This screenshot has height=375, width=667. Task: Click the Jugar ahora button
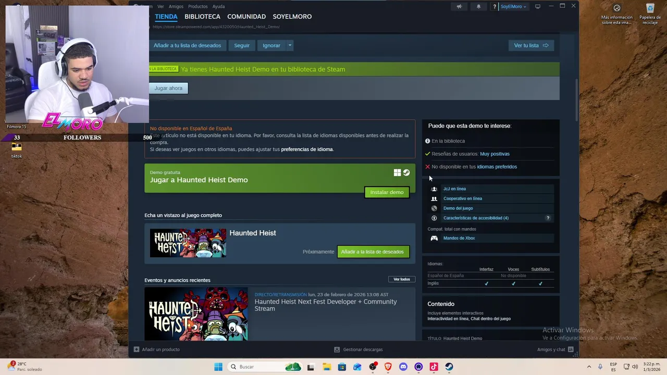[168, 88]
